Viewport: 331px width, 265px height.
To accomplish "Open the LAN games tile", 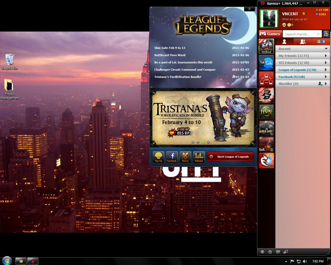I will [x=266, y=79].
